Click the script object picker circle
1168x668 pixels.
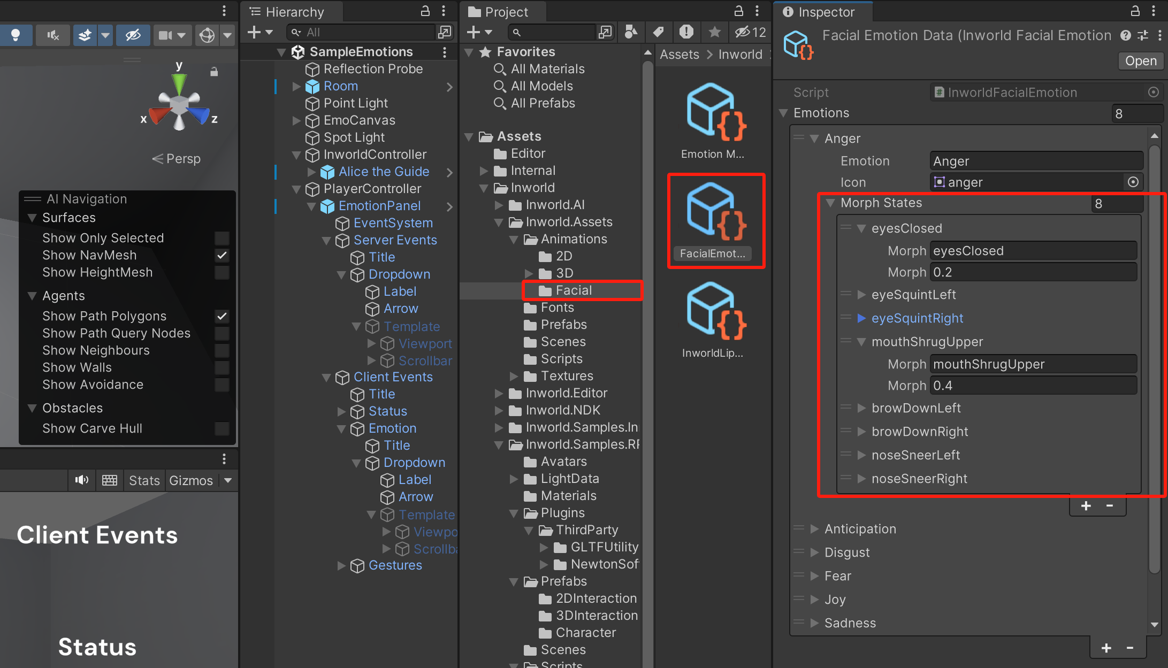[x=1154, y=92]
